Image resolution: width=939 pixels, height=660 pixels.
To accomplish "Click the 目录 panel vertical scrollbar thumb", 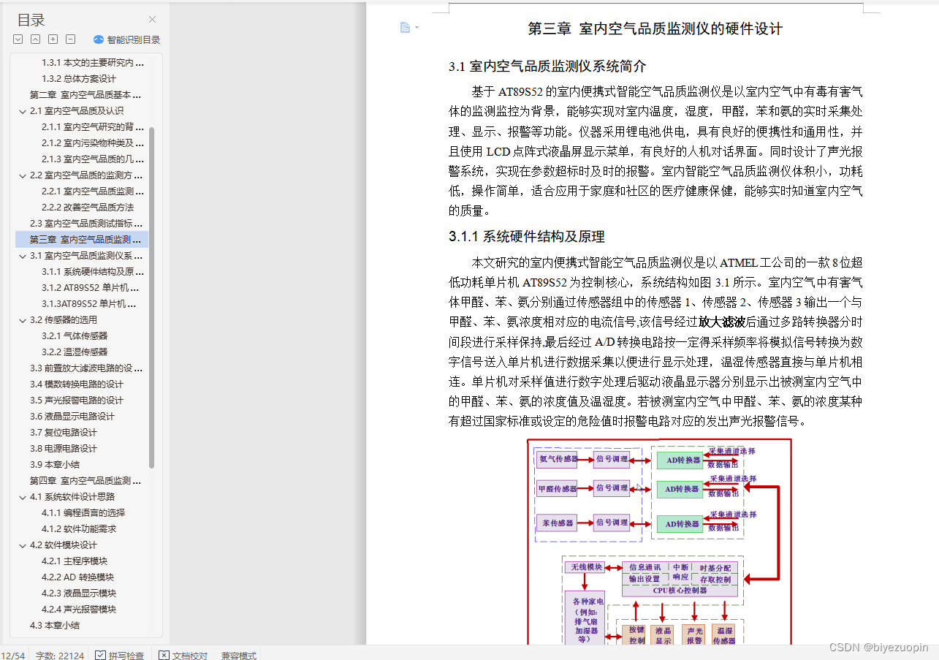I will coord(152,297).
